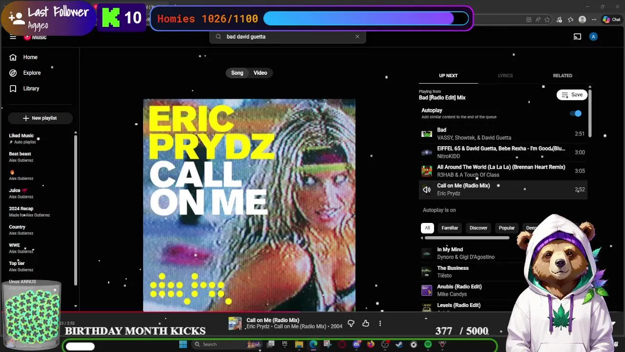Click Edge media control music icon
This screenshot has width=625, height=352.
click(x=560, y=20)
